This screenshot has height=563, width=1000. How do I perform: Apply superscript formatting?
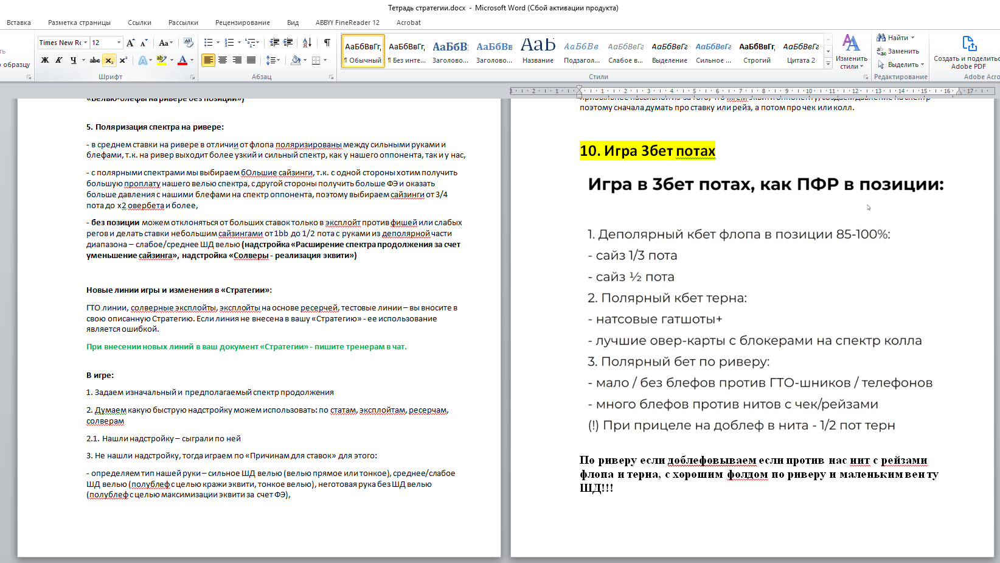point(123,60)
